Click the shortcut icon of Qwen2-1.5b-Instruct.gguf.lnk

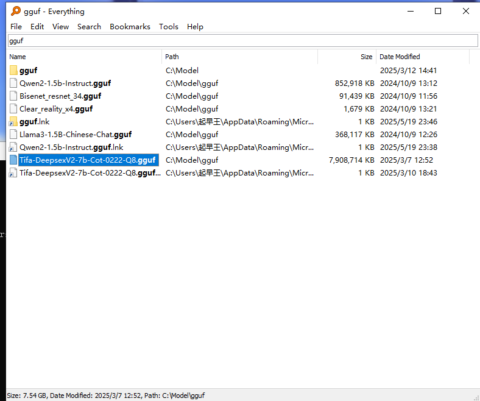tap(13, 147)
